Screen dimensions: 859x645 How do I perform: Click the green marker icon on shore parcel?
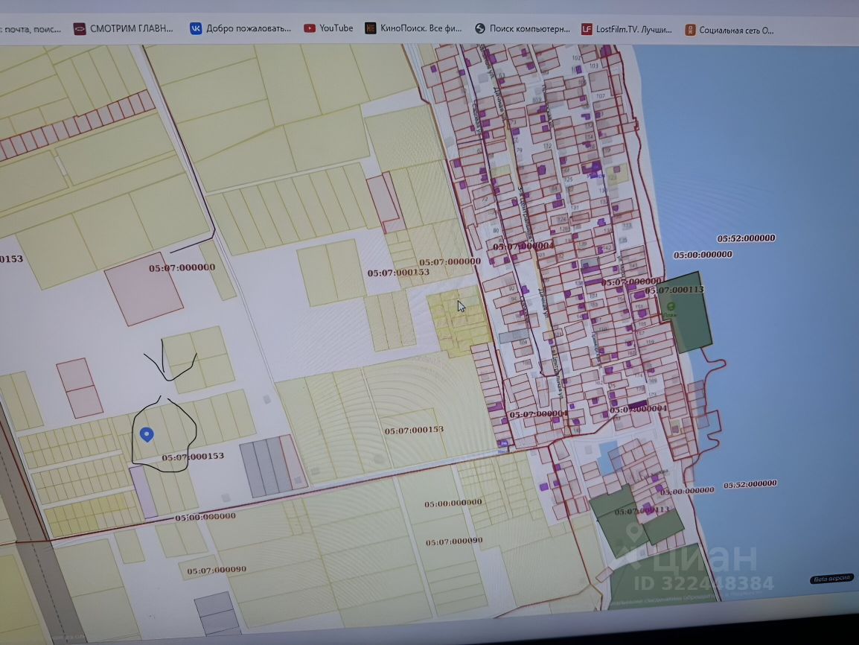(671, 308)
